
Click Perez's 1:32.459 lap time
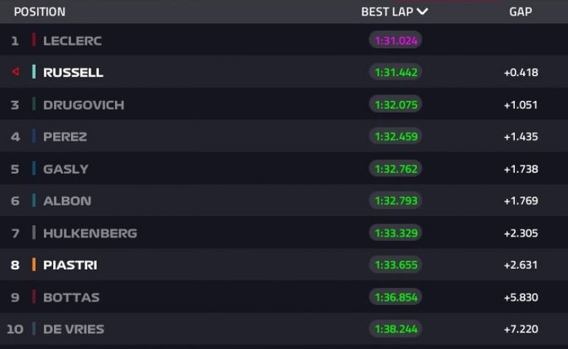pos(395,137)
